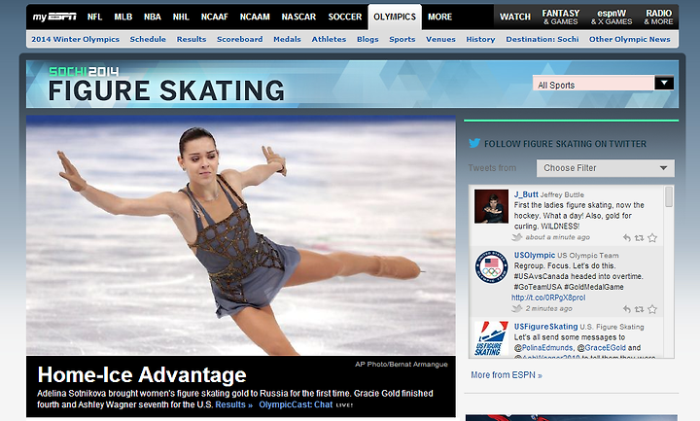Viewport: 700px width, 421px height.
Task: Open USOlympic username link
Action: pyautogui.click(x=535, y=255)
